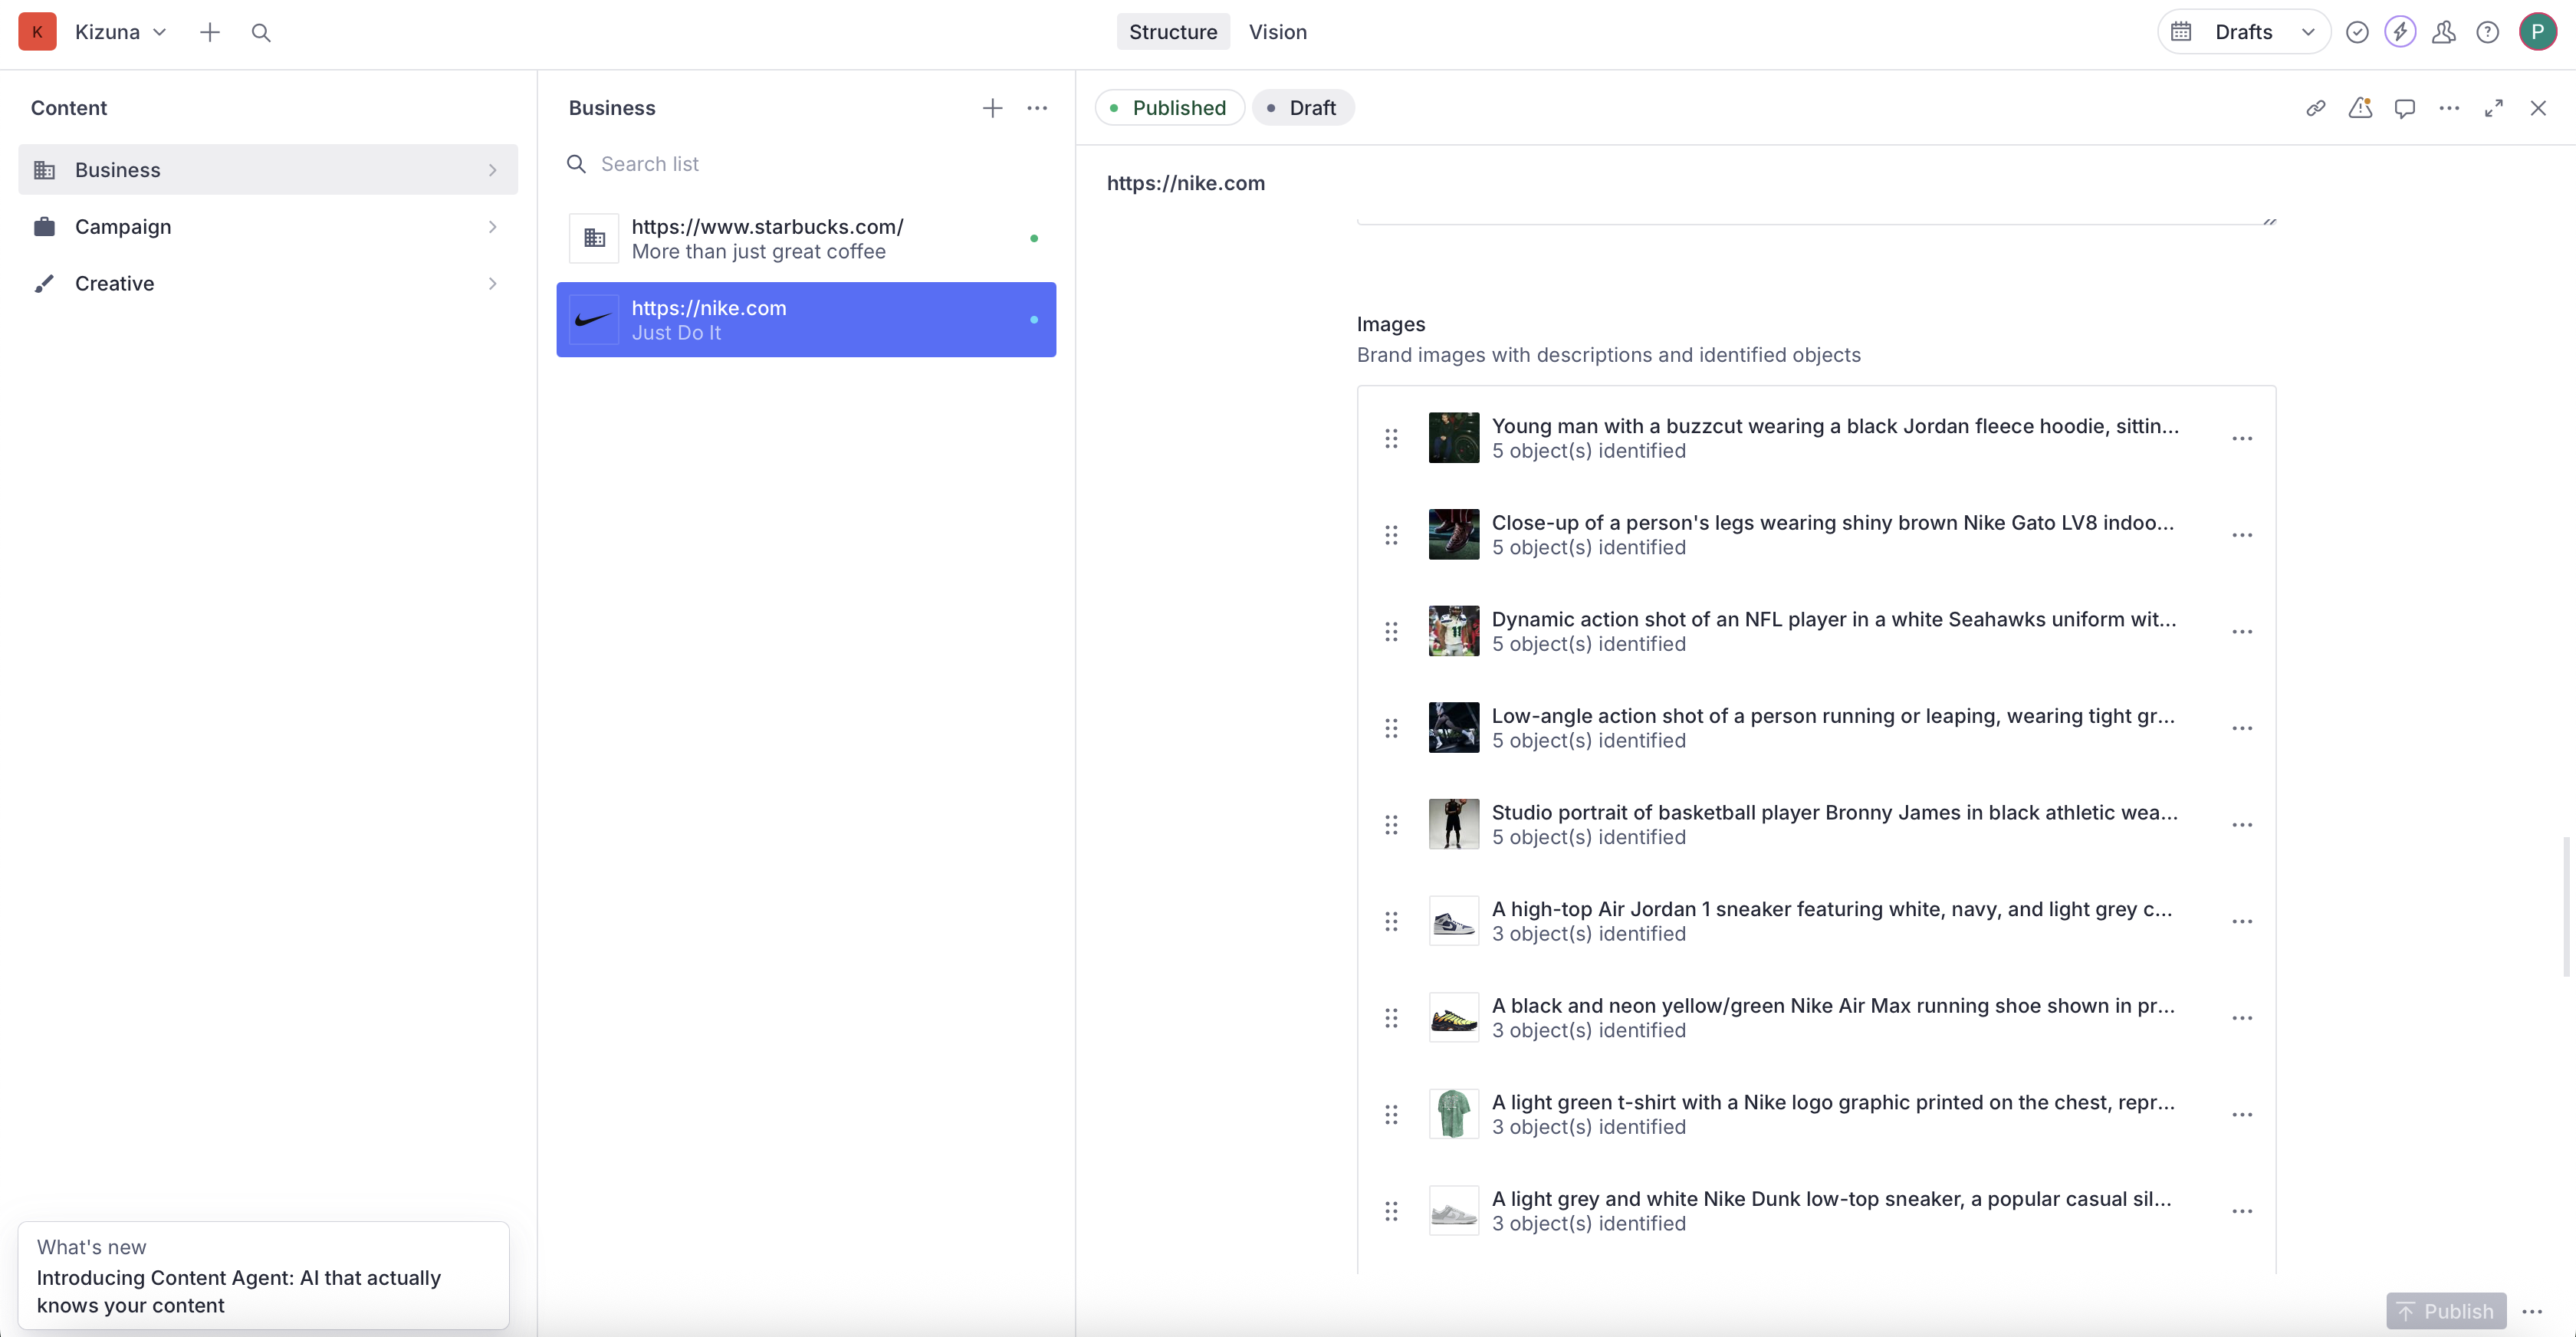2576x1337 pixels.
Task: Switch to the Vision tab
Action: [x=1277, y=32]
